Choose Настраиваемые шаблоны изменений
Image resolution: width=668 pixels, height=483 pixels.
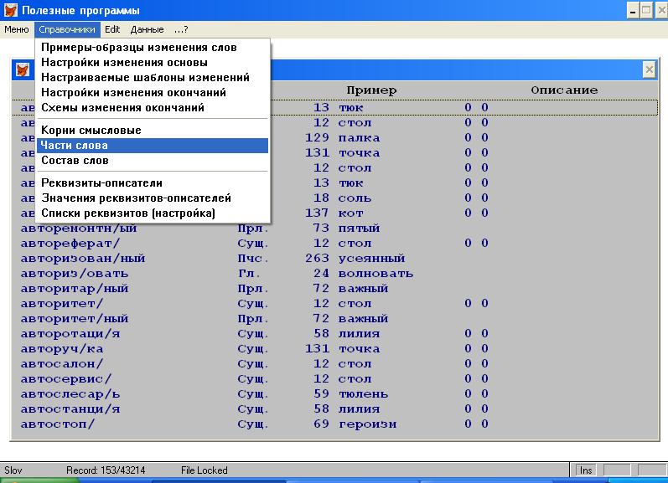153,78
